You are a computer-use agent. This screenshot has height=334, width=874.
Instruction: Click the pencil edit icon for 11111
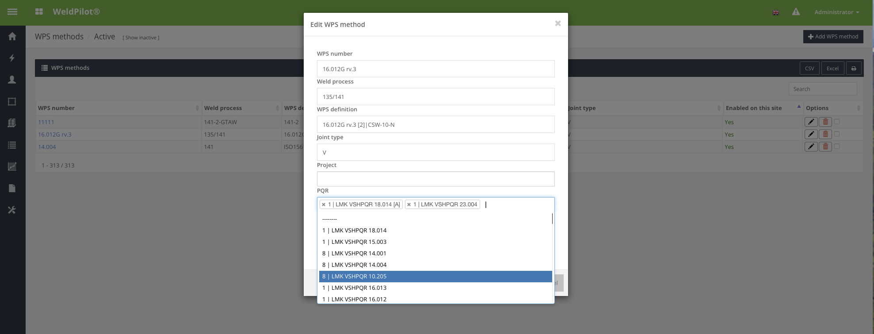point(811,122)
